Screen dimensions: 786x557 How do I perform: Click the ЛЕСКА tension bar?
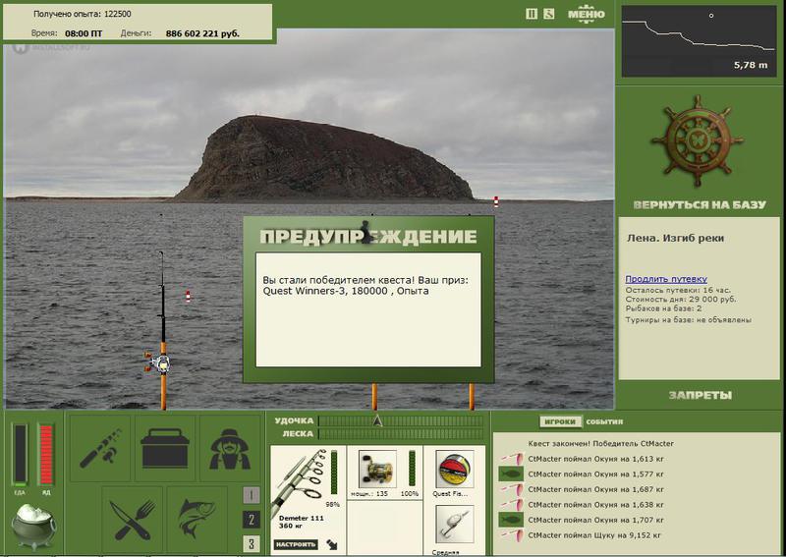401,433
